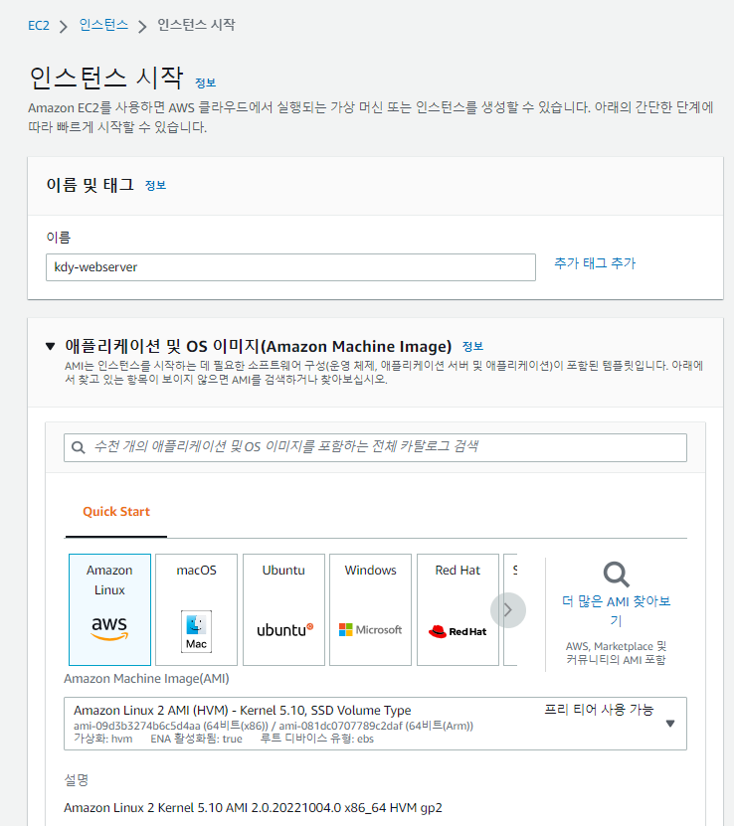Click the AMI ID line ami-09d3b3274b6c5d4aa
Viewport: 734px width, 826px height.
(x=274, y=726)
